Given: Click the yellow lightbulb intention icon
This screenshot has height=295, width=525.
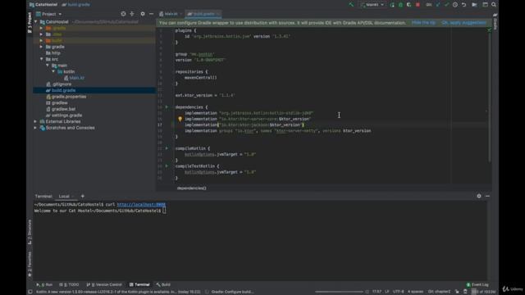Looking at the screenshot, I should [180, 119].
